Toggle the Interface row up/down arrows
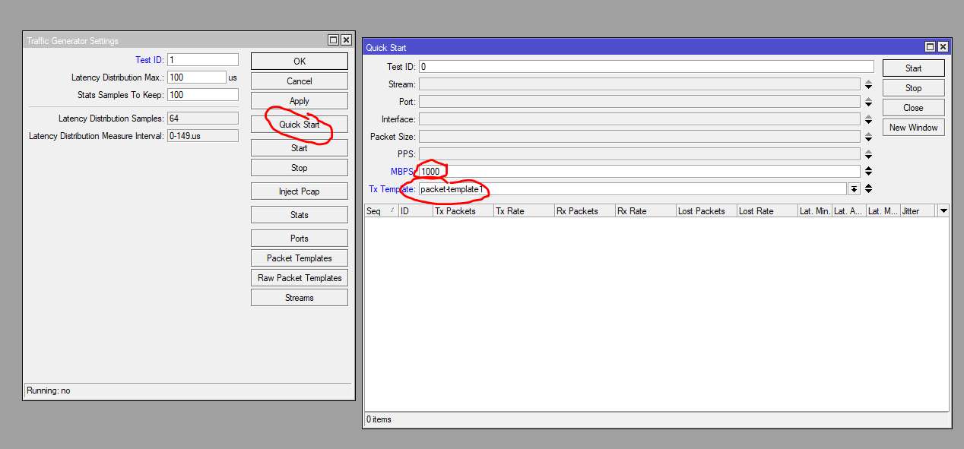The image size is (964, 449). (x=868, y=119)
